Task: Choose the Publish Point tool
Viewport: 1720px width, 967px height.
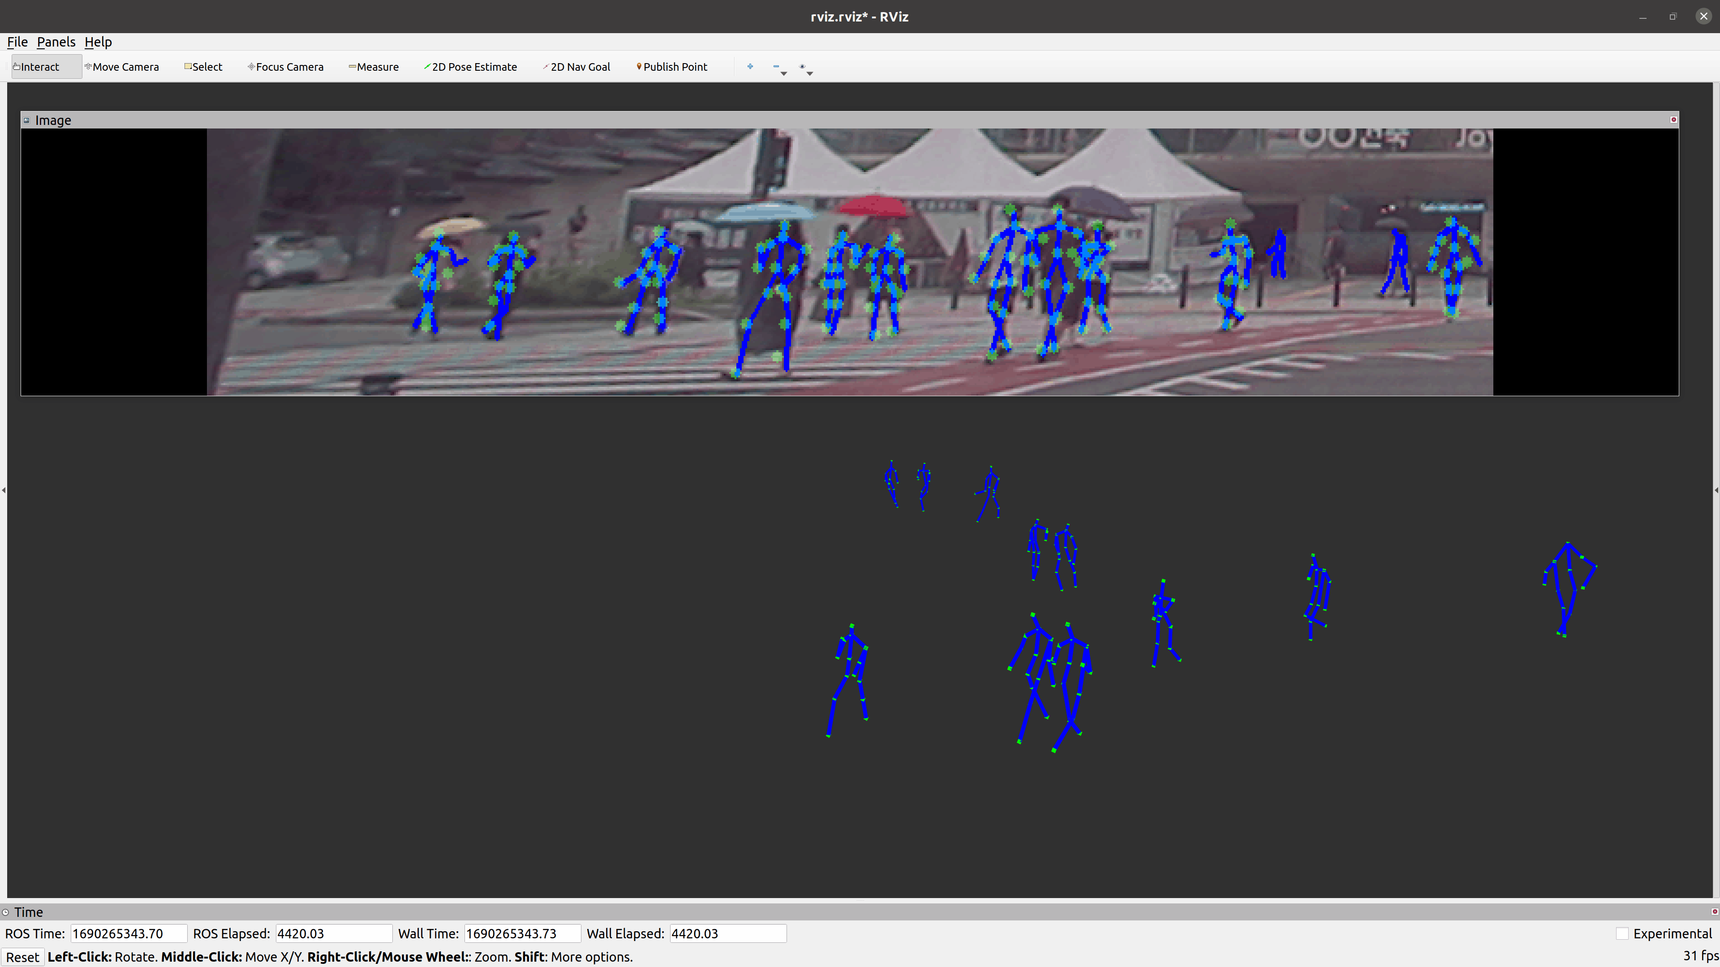Action: click(672, 67)
